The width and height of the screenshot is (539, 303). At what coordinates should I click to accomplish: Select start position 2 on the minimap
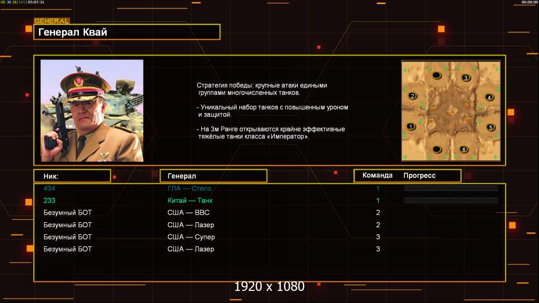(413, 96)
